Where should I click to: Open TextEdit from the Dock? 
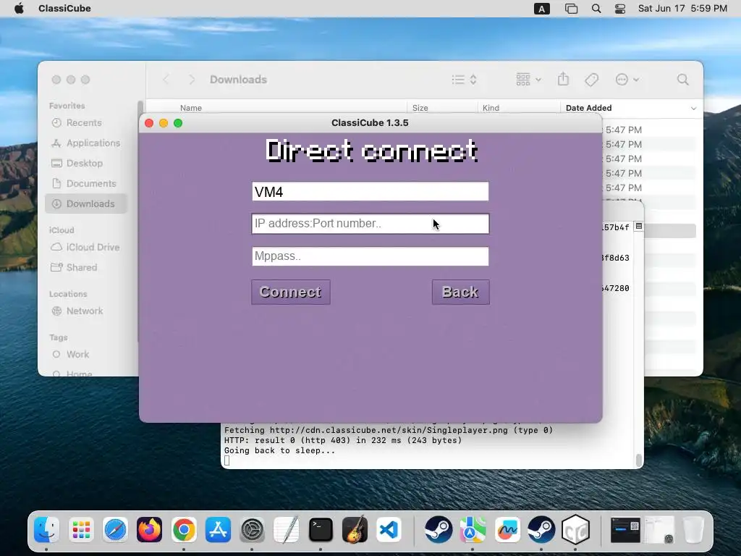287,529
